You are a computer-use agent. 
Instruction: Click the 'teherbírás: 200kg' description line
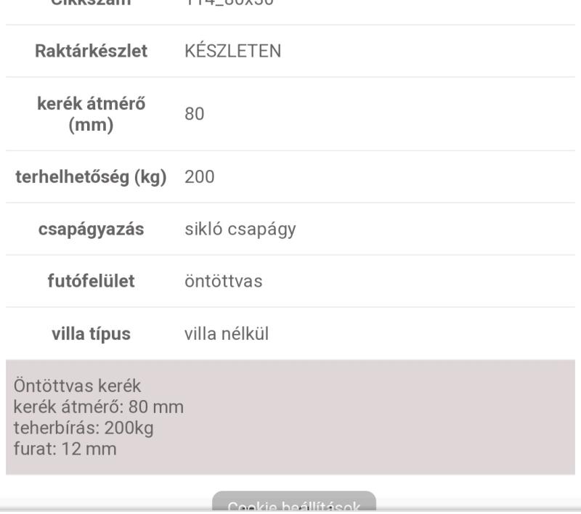click(x=84, y=428)
